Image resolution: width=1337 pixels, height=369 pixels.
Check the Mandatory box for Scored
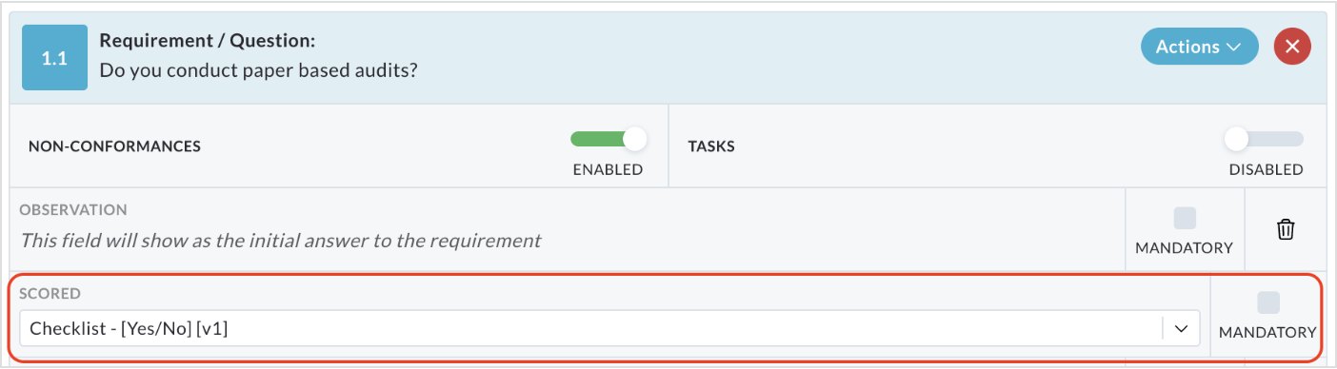click(1268, 303)
